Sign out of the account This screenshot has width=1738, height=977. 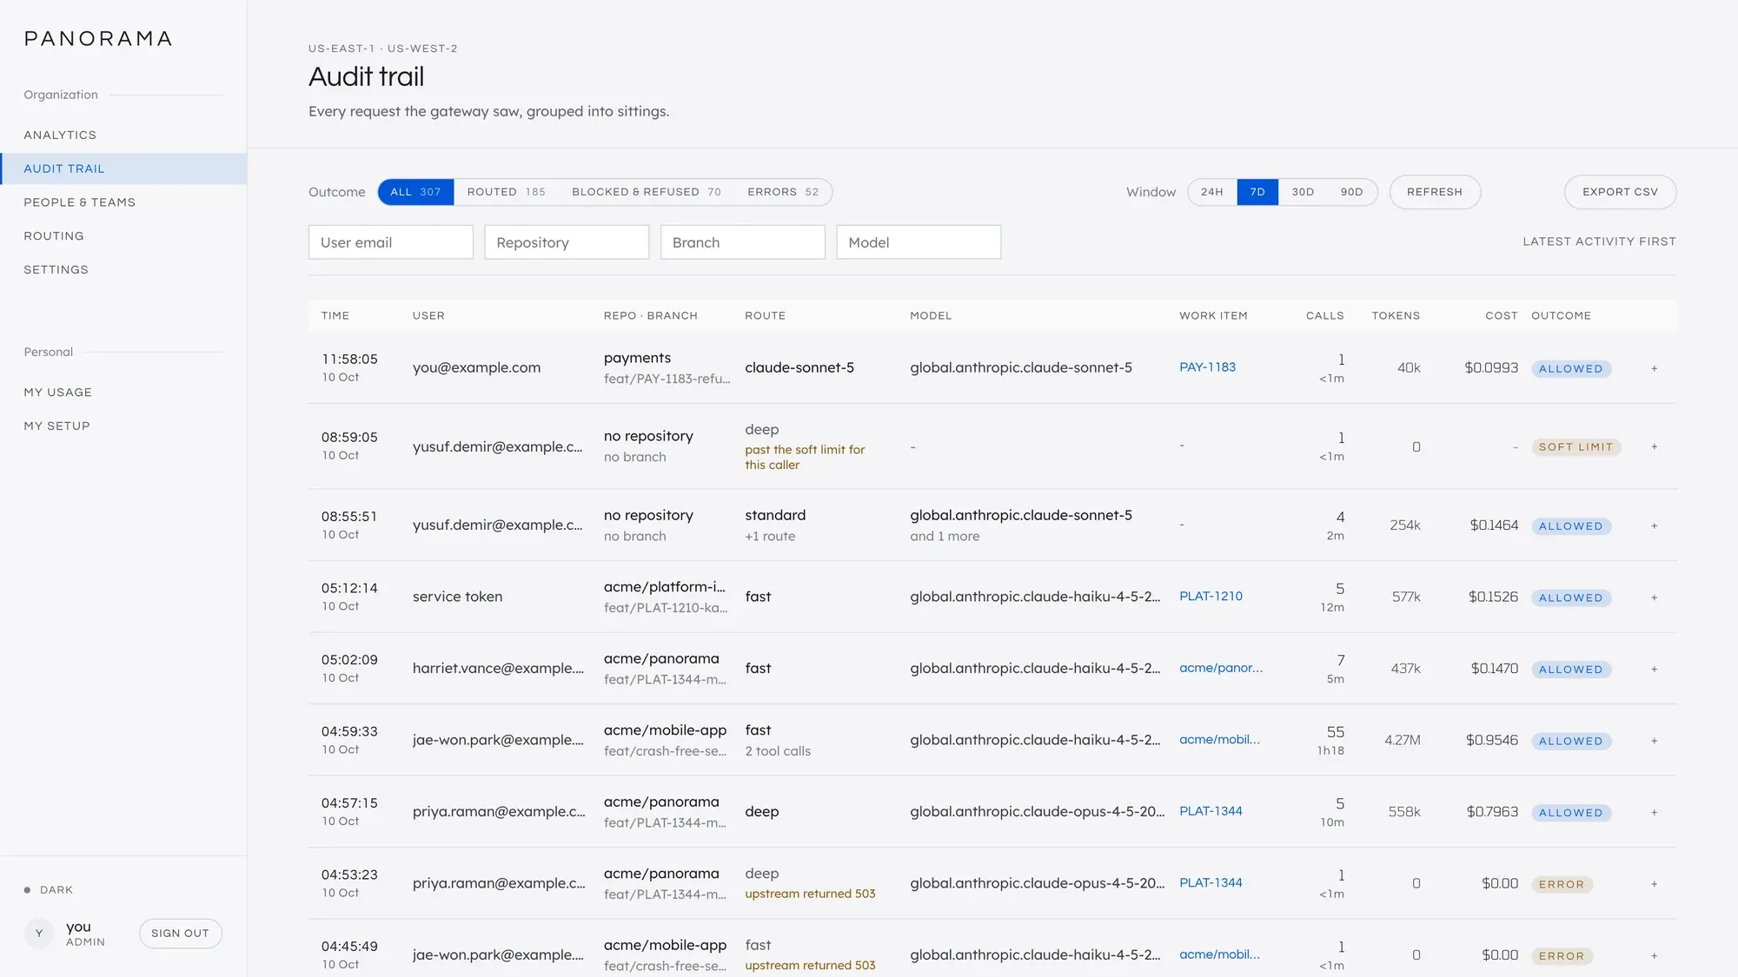click(x=180, y=934)
